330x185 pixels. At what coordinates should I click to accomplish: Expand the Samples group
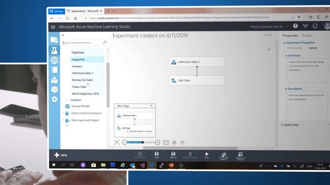click(67, 100)
